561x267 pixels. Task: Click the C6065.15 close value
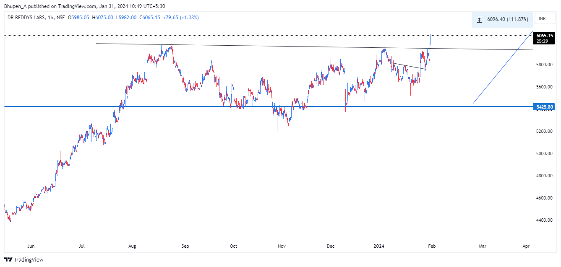click(150, 18)
